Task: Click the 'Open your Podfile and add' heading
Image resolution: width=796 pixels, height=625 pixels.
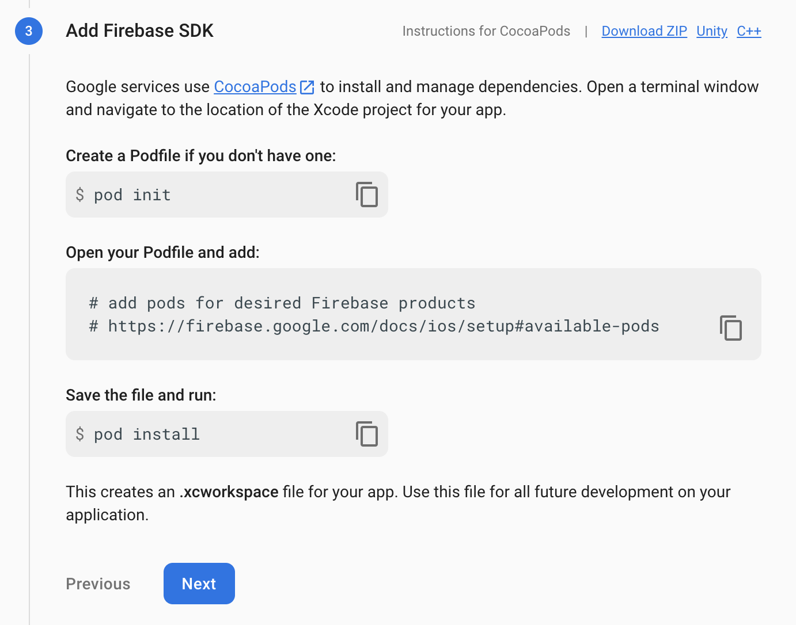Action: click(x=162, y=253)
